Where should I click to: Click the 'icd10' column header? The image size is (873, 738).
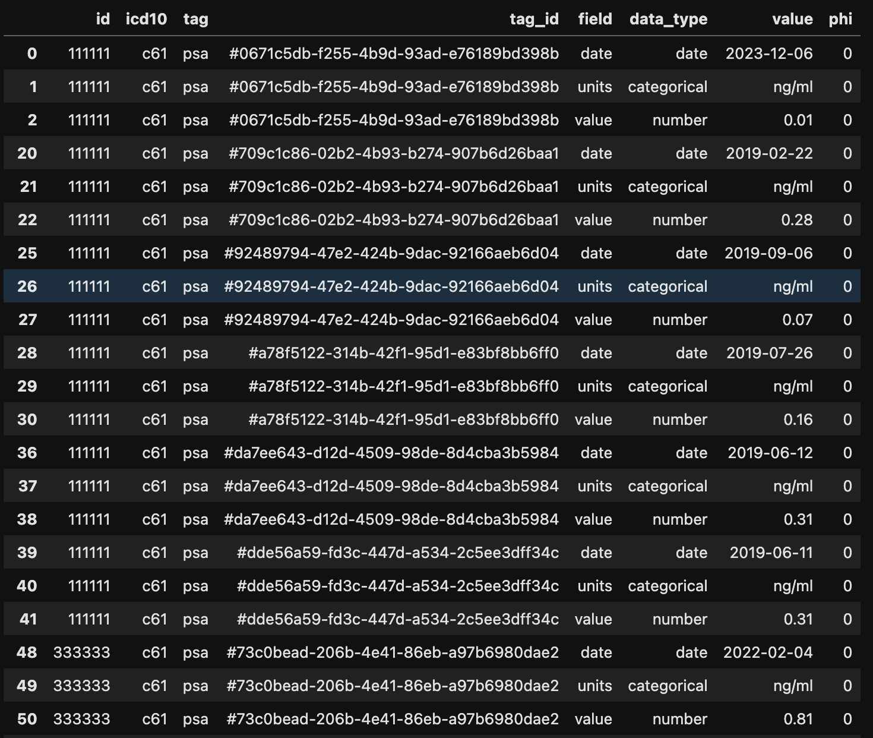(146, 19)
